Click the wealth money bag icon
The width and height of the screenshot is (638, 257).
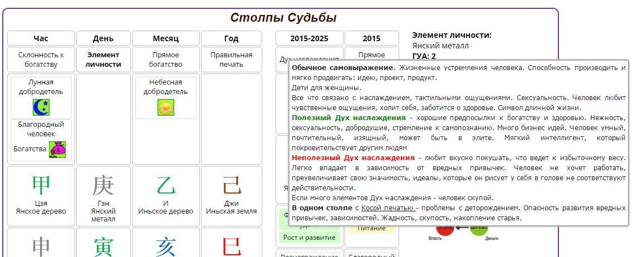57,150
